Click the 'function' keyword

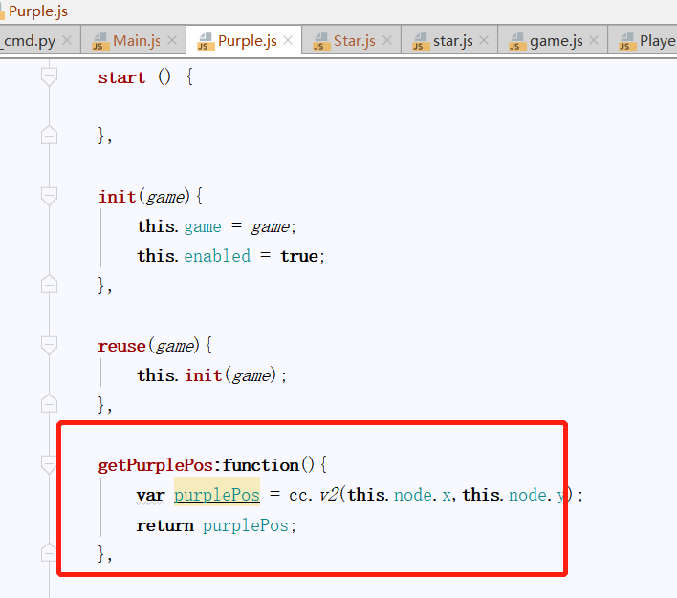click(x=261, y=465)
